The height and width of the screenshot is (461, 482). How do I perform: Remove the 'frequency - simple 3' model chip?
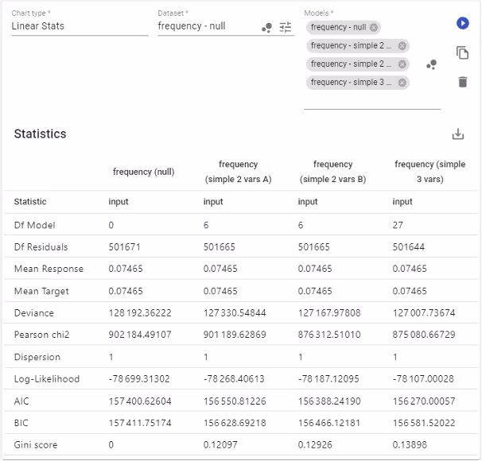402,83
